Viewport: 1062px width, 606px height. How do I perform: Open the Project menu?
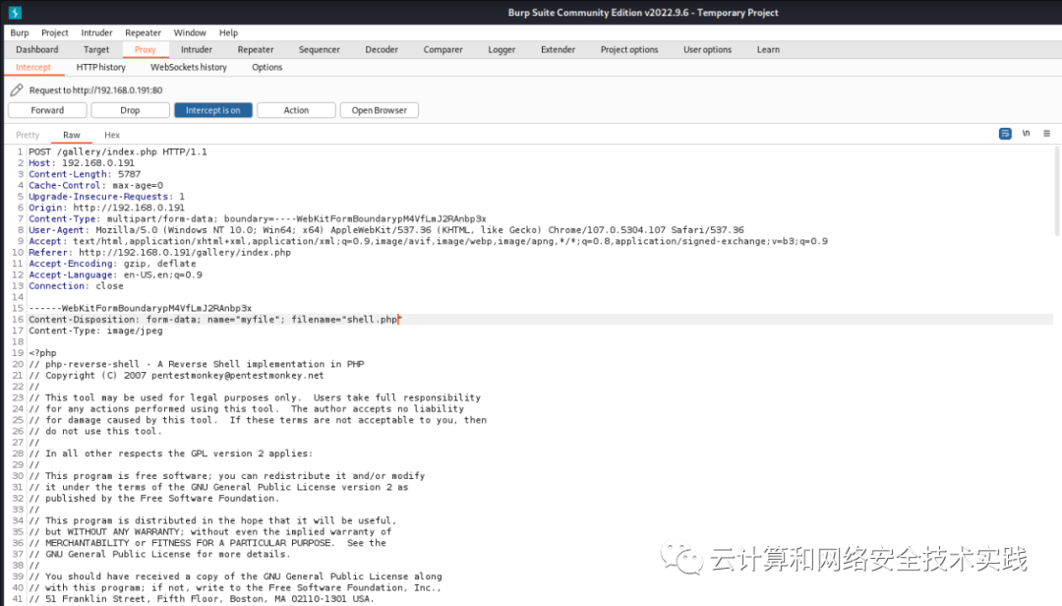[x=55, y=32]
